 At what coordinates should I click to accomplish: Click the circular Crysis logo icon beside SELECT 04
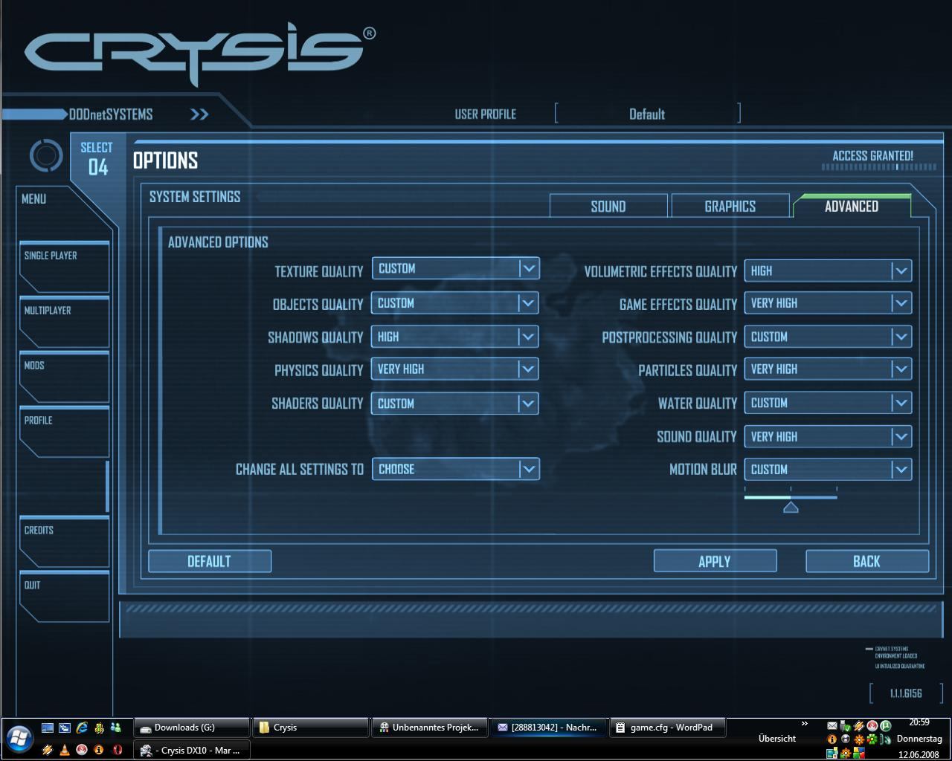click(x=46, y=155)
